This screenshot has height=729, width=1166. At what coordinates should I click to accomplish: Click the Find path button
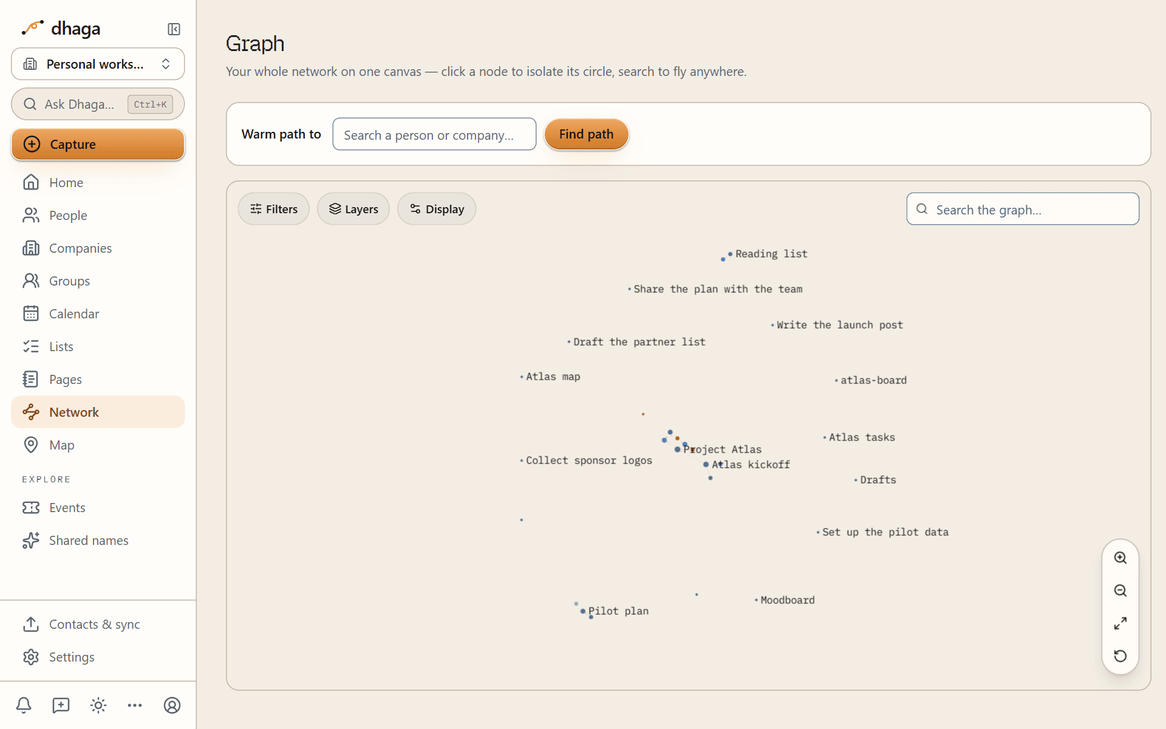pyautogui.click(x=586, y=134)
